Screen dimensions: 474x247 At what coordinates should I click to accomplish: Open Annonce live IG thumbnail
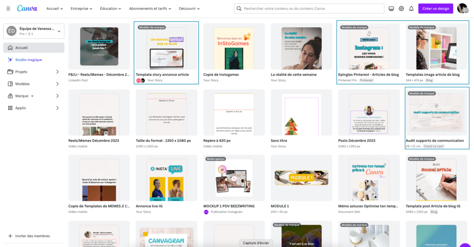pos(167,178)
